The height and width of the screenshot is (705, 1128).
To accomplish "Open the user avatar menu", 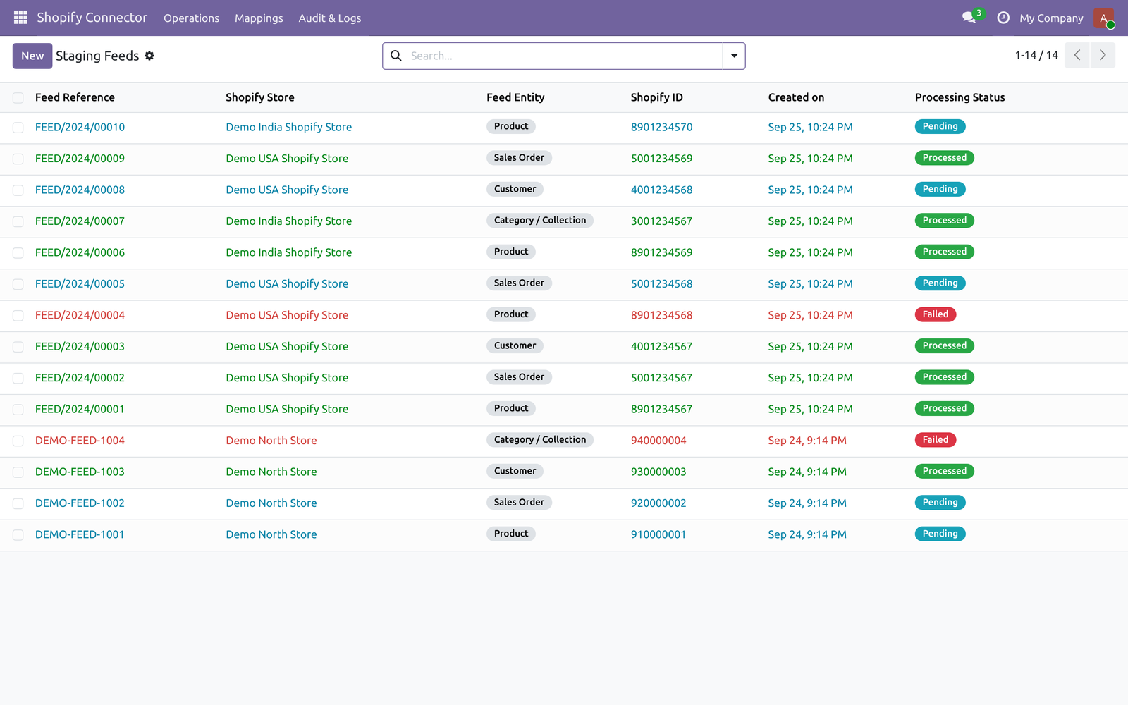I will 1104,18.
